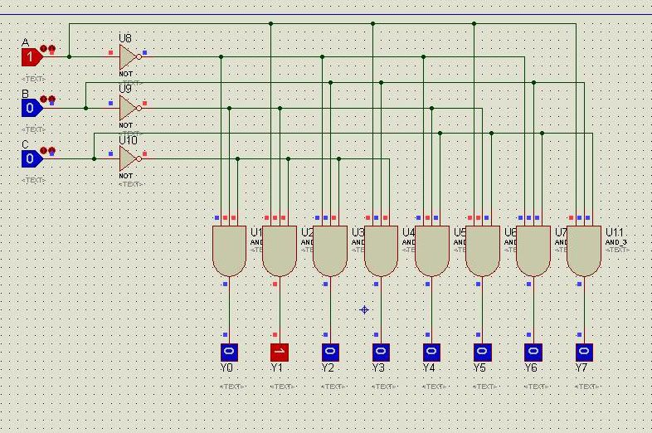Click the red Y1 logic probe box

click(280, 353)
